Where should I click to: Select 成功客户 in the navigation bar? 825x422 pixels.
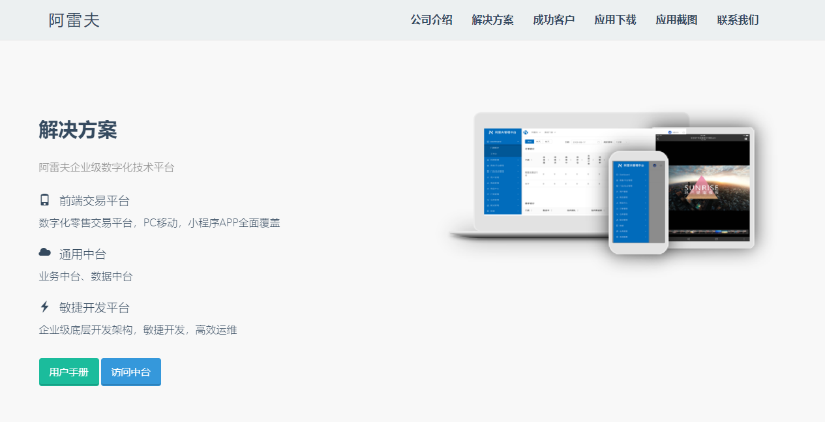point(554,20)
